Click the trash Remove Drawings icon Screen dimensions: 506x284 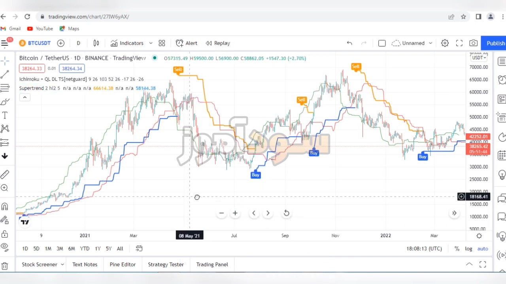tap(5, 266)
